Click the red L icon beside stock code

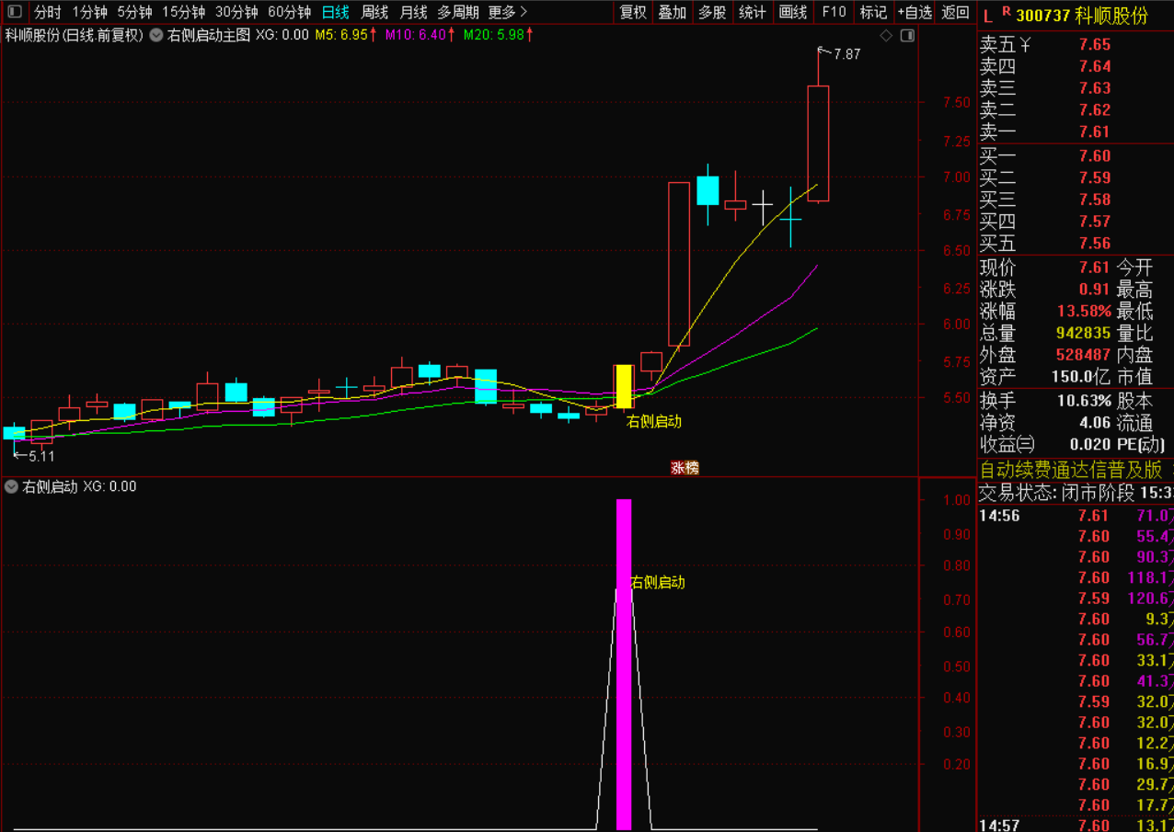coord(987,16)
